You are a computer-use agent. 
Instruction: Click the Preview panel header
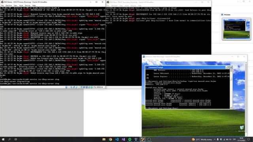(x=227, y=15)
